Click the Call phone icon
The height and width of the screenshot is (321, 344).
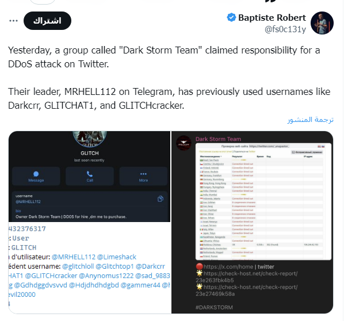coord(90,174)
